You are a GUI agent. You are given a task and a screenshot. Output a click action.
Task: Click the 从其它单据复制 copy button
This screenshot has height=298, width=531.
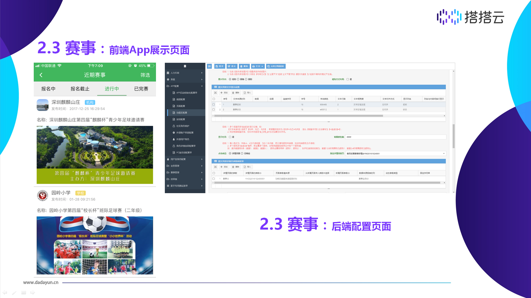click(x=275, y=66)
